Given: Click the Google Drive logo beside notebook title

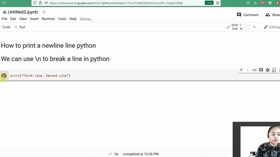Looking at the screenshot, I should [5, 12].
